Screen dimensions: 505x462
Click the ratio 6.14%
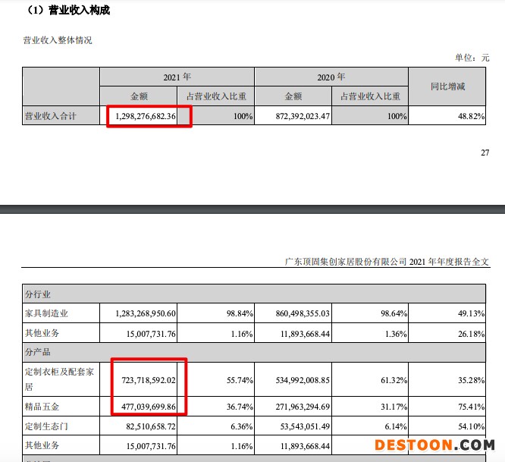tap(396, 426)
